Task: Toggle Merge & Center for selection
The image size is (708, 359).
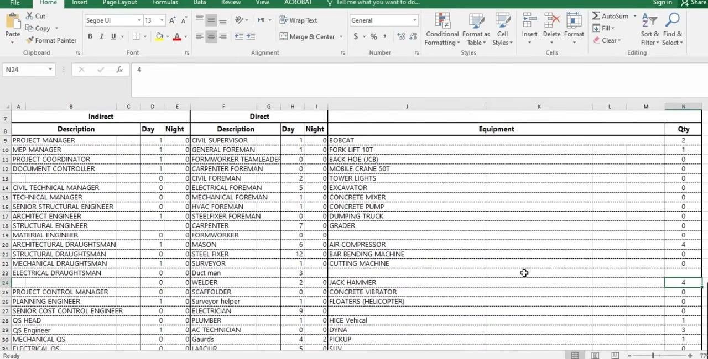Action: pyautogui.click(x=308, y=36)
